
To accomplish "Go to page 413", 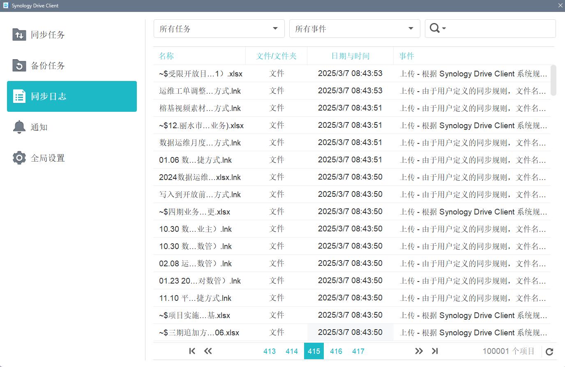I will 270,351.
